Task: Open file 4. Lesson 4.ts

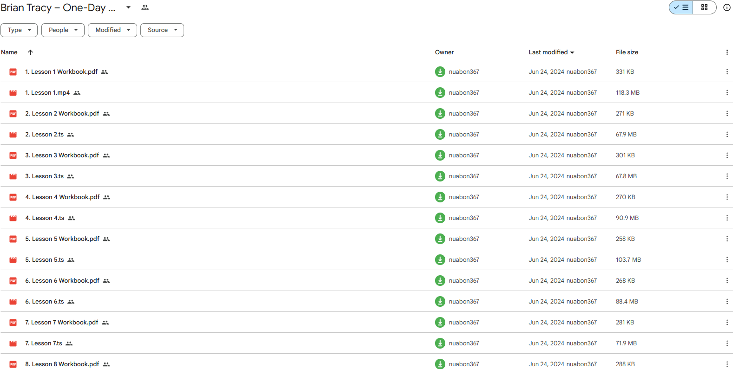Action: coord(45,218)
